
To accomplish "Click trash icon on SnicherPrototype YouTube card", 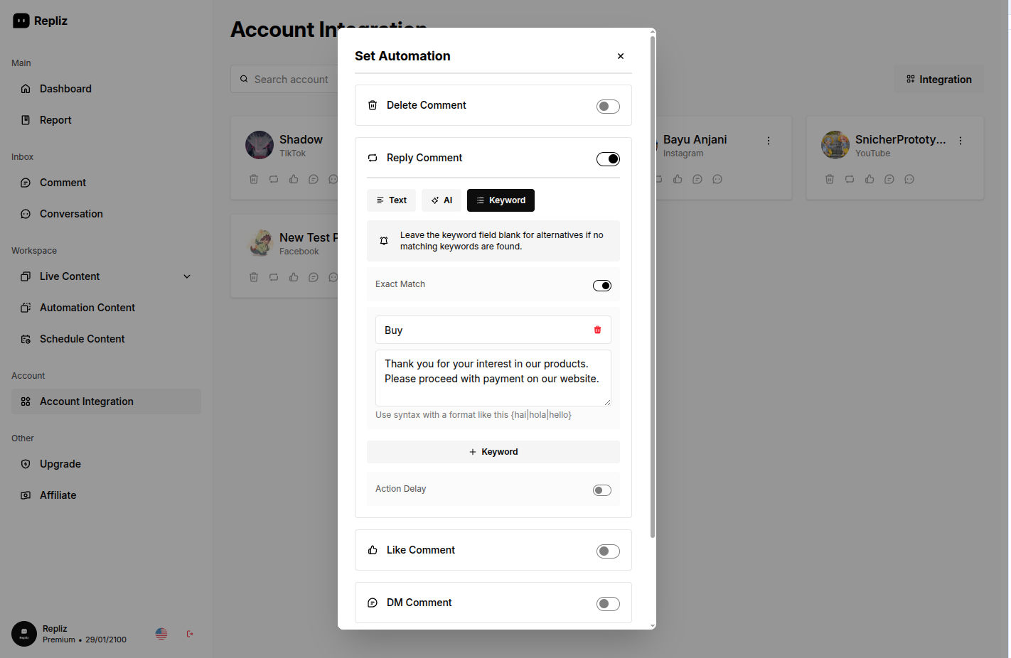I will pyautogui.click(x=830, y=179).
